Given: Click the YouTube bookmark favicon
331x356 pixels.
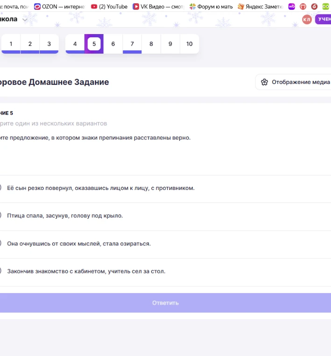Looking at the screenshot, I should point(94,7).
